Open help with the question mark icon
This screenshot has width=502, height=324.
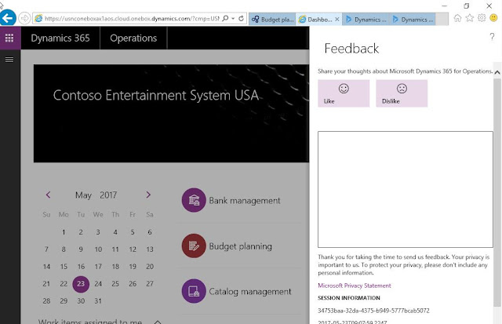coord(492,37)
